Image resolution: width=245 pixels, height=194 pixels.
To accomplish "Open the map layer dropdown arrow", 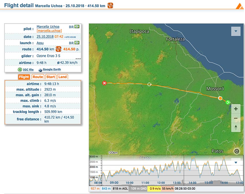I will tap(236, 31).
